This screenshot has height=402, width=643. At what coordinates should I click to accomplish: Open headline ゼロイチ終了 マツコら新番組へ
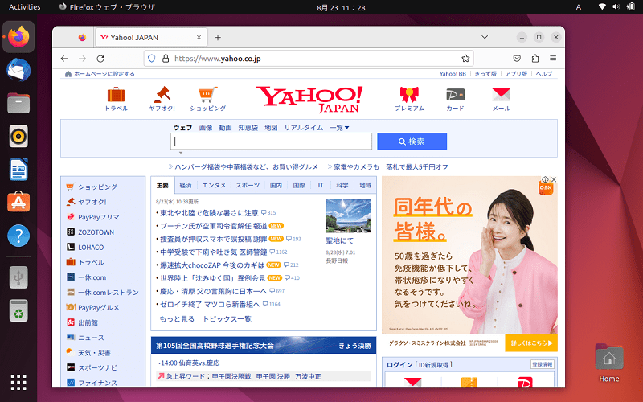pos(210,304)
